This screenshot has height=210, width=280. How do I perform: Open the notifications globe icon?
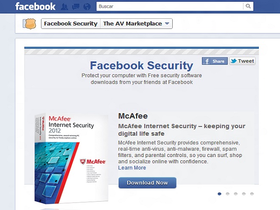[87, 7]
